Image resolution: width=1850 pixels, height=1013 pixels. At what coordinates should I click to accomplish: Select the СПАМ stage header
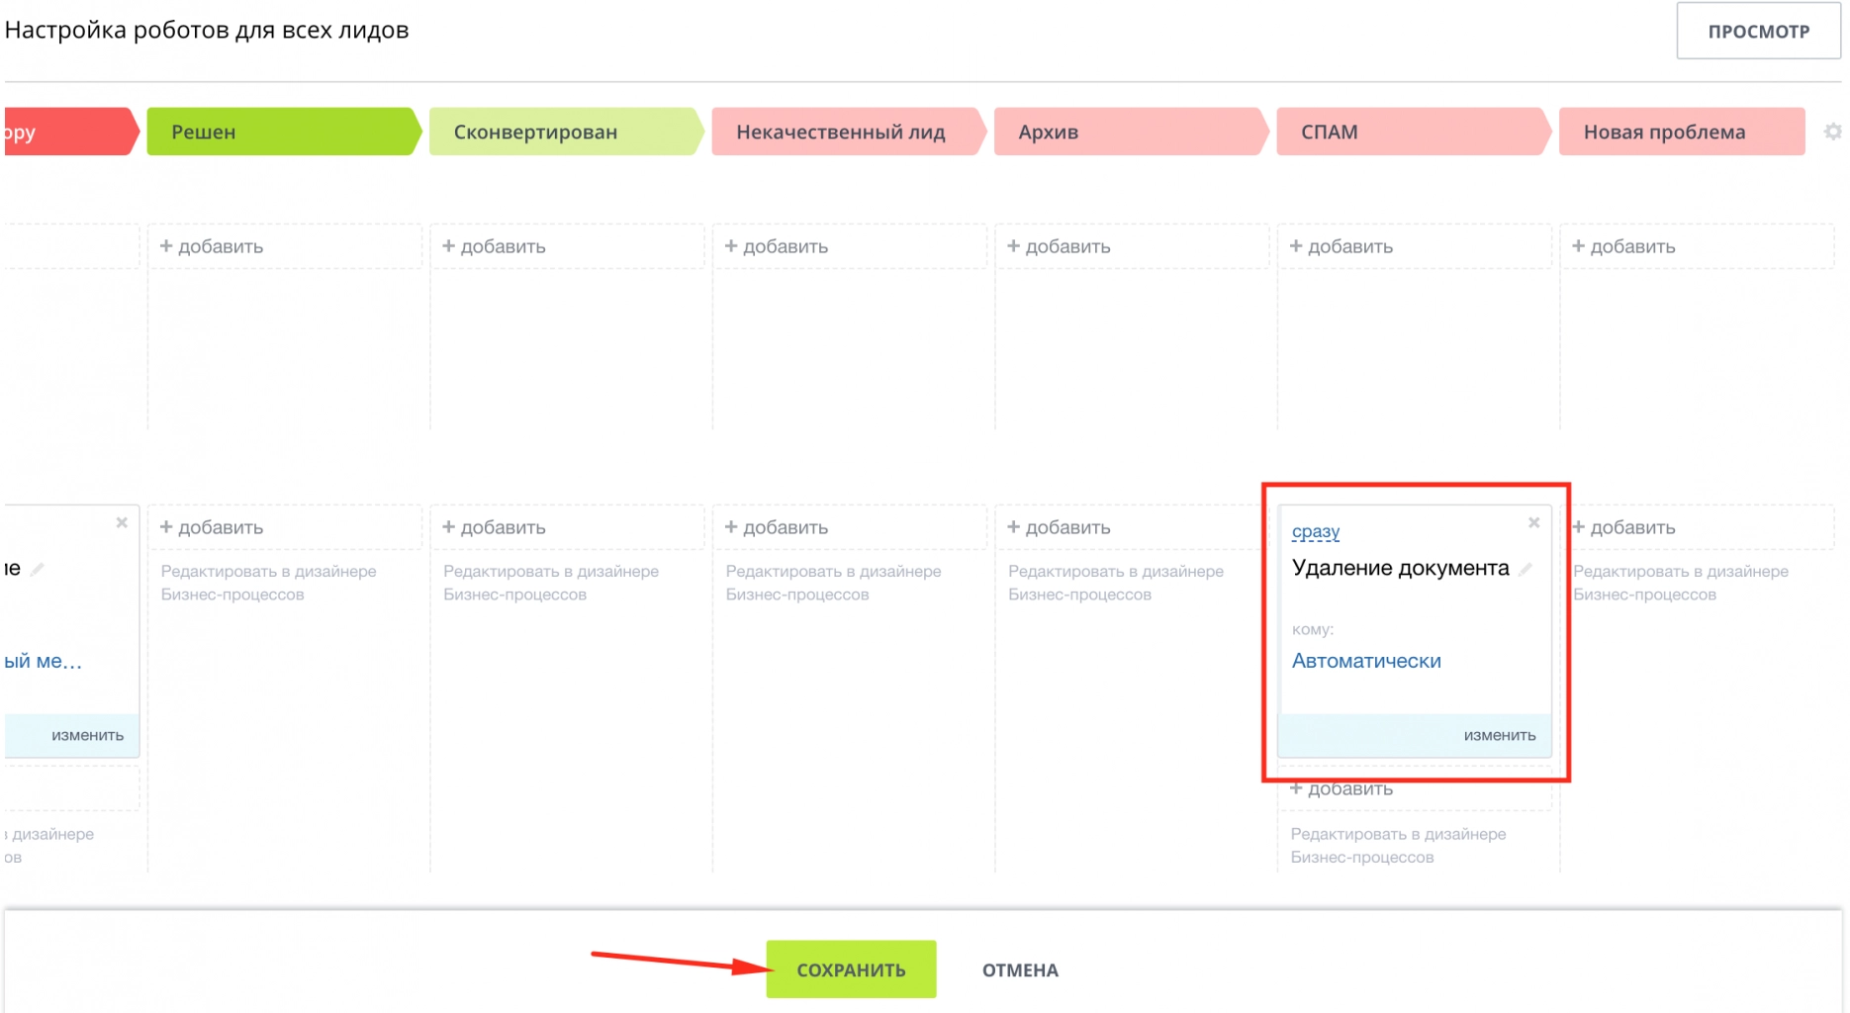coord(1411,132)
